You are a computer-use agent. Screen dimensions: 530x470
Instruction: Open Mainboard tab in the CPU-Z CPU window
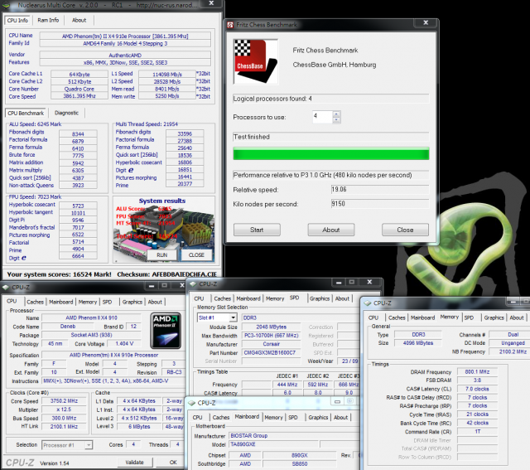coord(60,302)
